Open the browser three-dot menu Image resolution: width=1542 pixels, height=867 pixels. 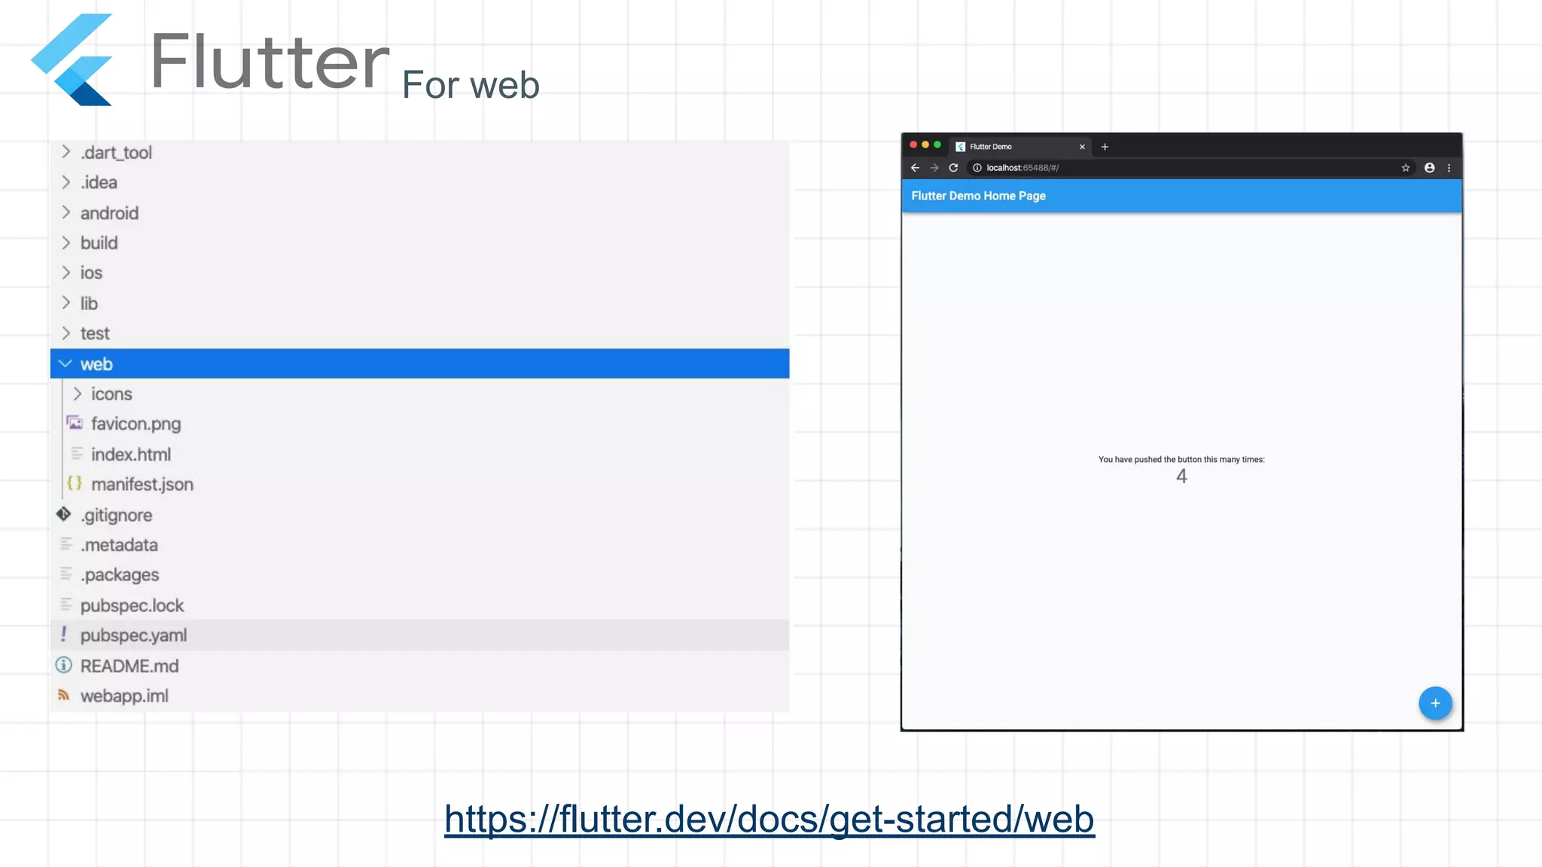pyautogui.click(x=1449, y=168)
